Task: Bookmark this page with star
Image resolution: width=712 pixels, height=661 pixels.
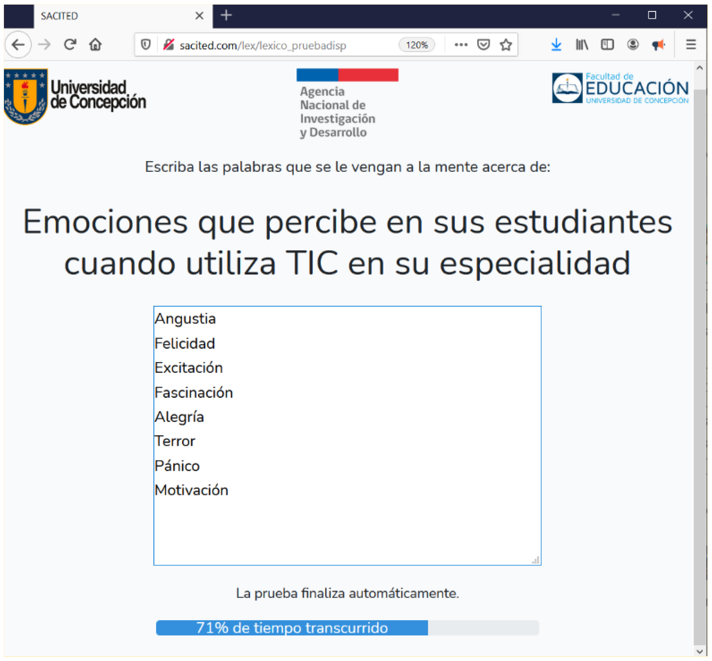Action: pyautogui.click(x=506, y=45)
